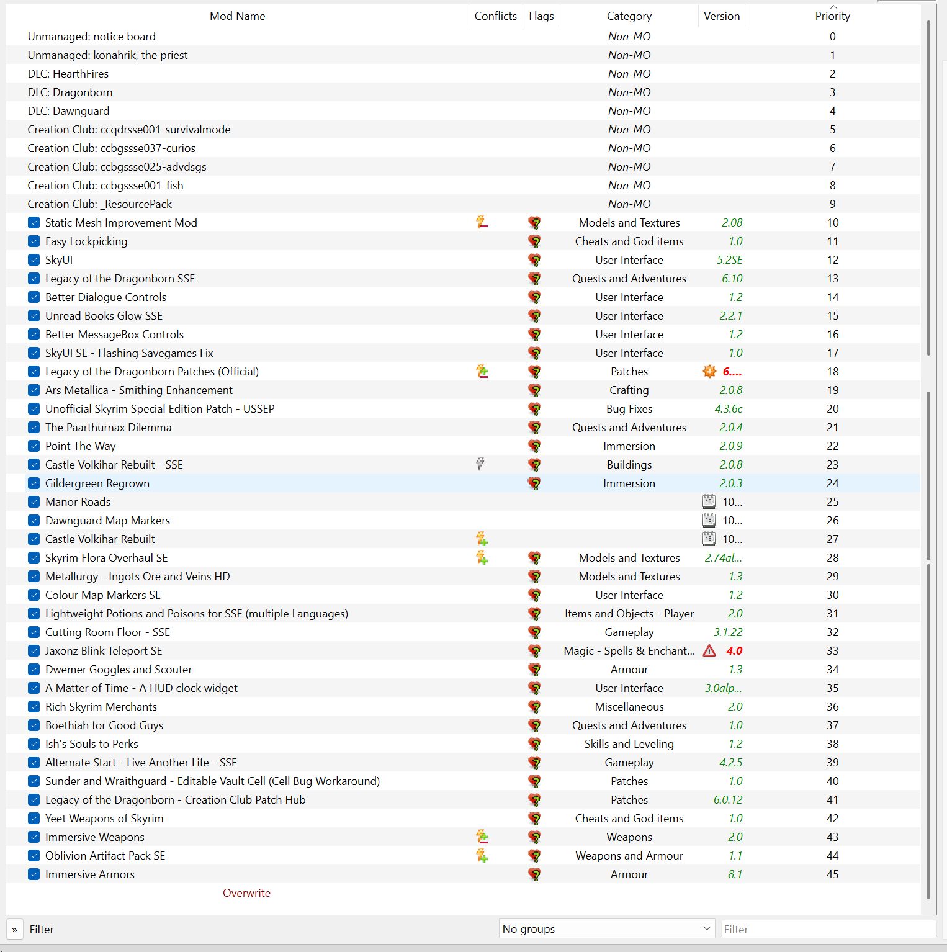This screenshot has width=947, height=952.
Task: Click 'Items and Objects - Player' category cell
Action: [x=629, y=613]
